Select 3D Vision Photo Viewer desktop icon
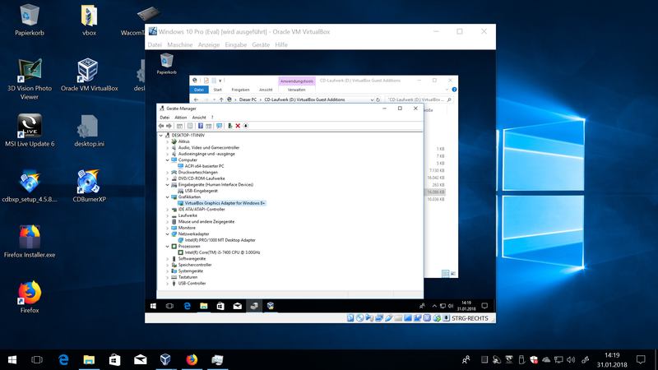This screenshot has width=658, height=370. click(x=30, y=79)
